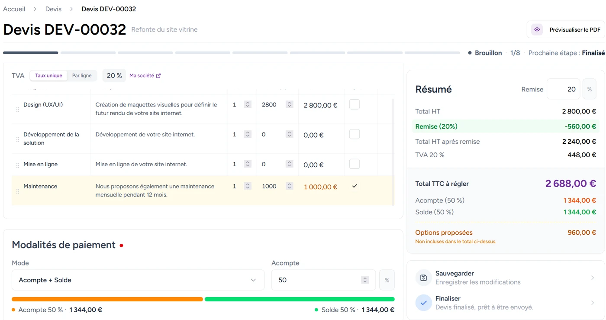The image size is (606, 320).
Task: Check the box on Développement de la solution row
Action: (x=355, y=134)
